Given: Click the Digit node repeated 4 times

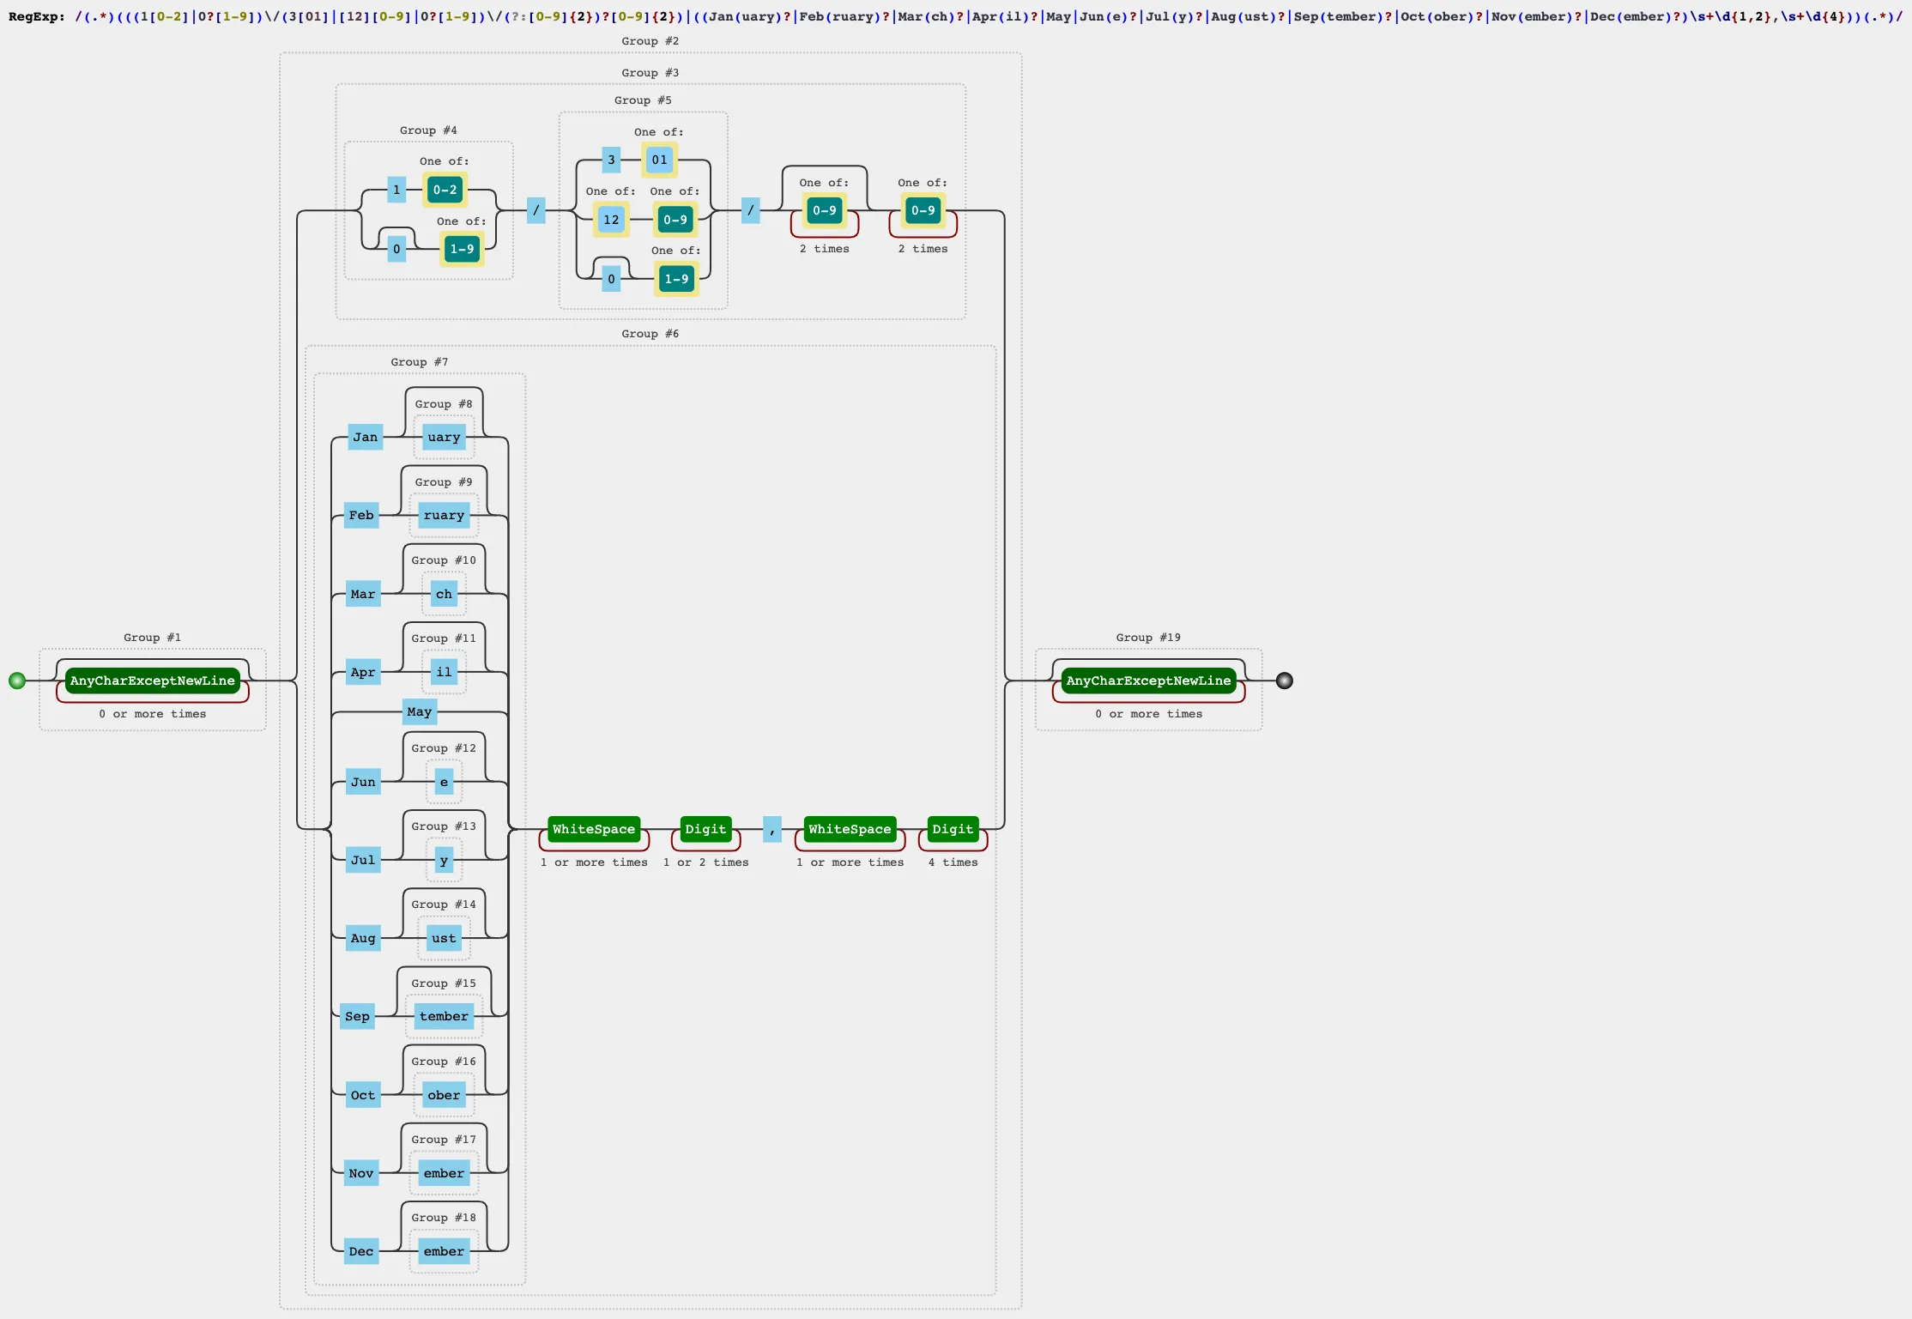Looking at the screenshot, I should (x=953, y=829).
